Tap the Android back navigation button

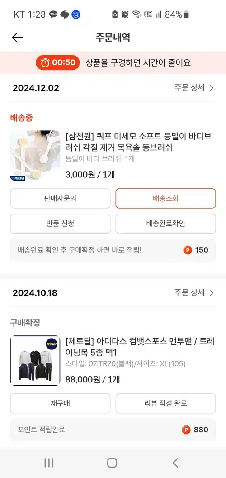(x=175, y=463)
